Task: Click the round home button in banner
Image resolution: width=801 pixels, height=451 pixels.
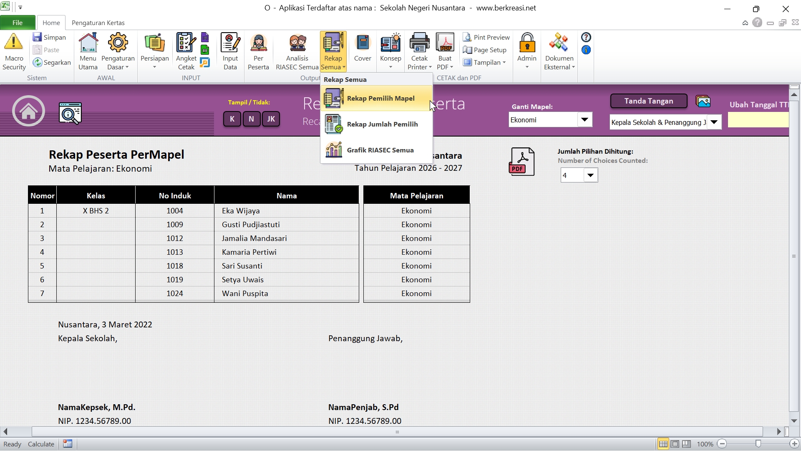Action: point(28,111)
